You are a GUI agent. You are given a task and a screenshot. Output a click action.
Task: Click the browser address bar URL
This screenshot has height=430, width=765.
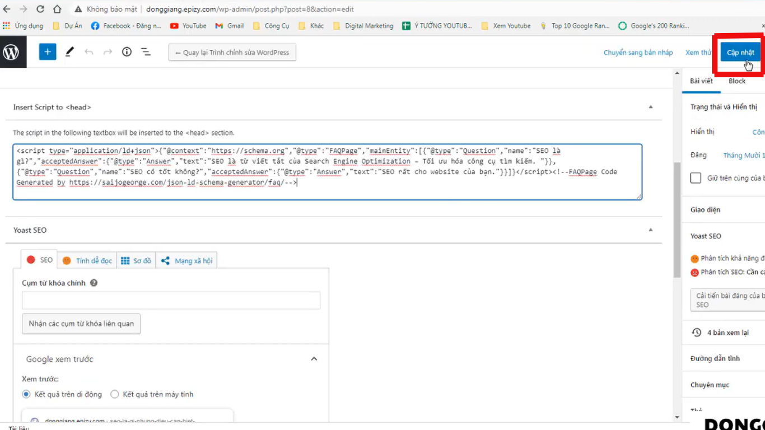coord(250,10)
